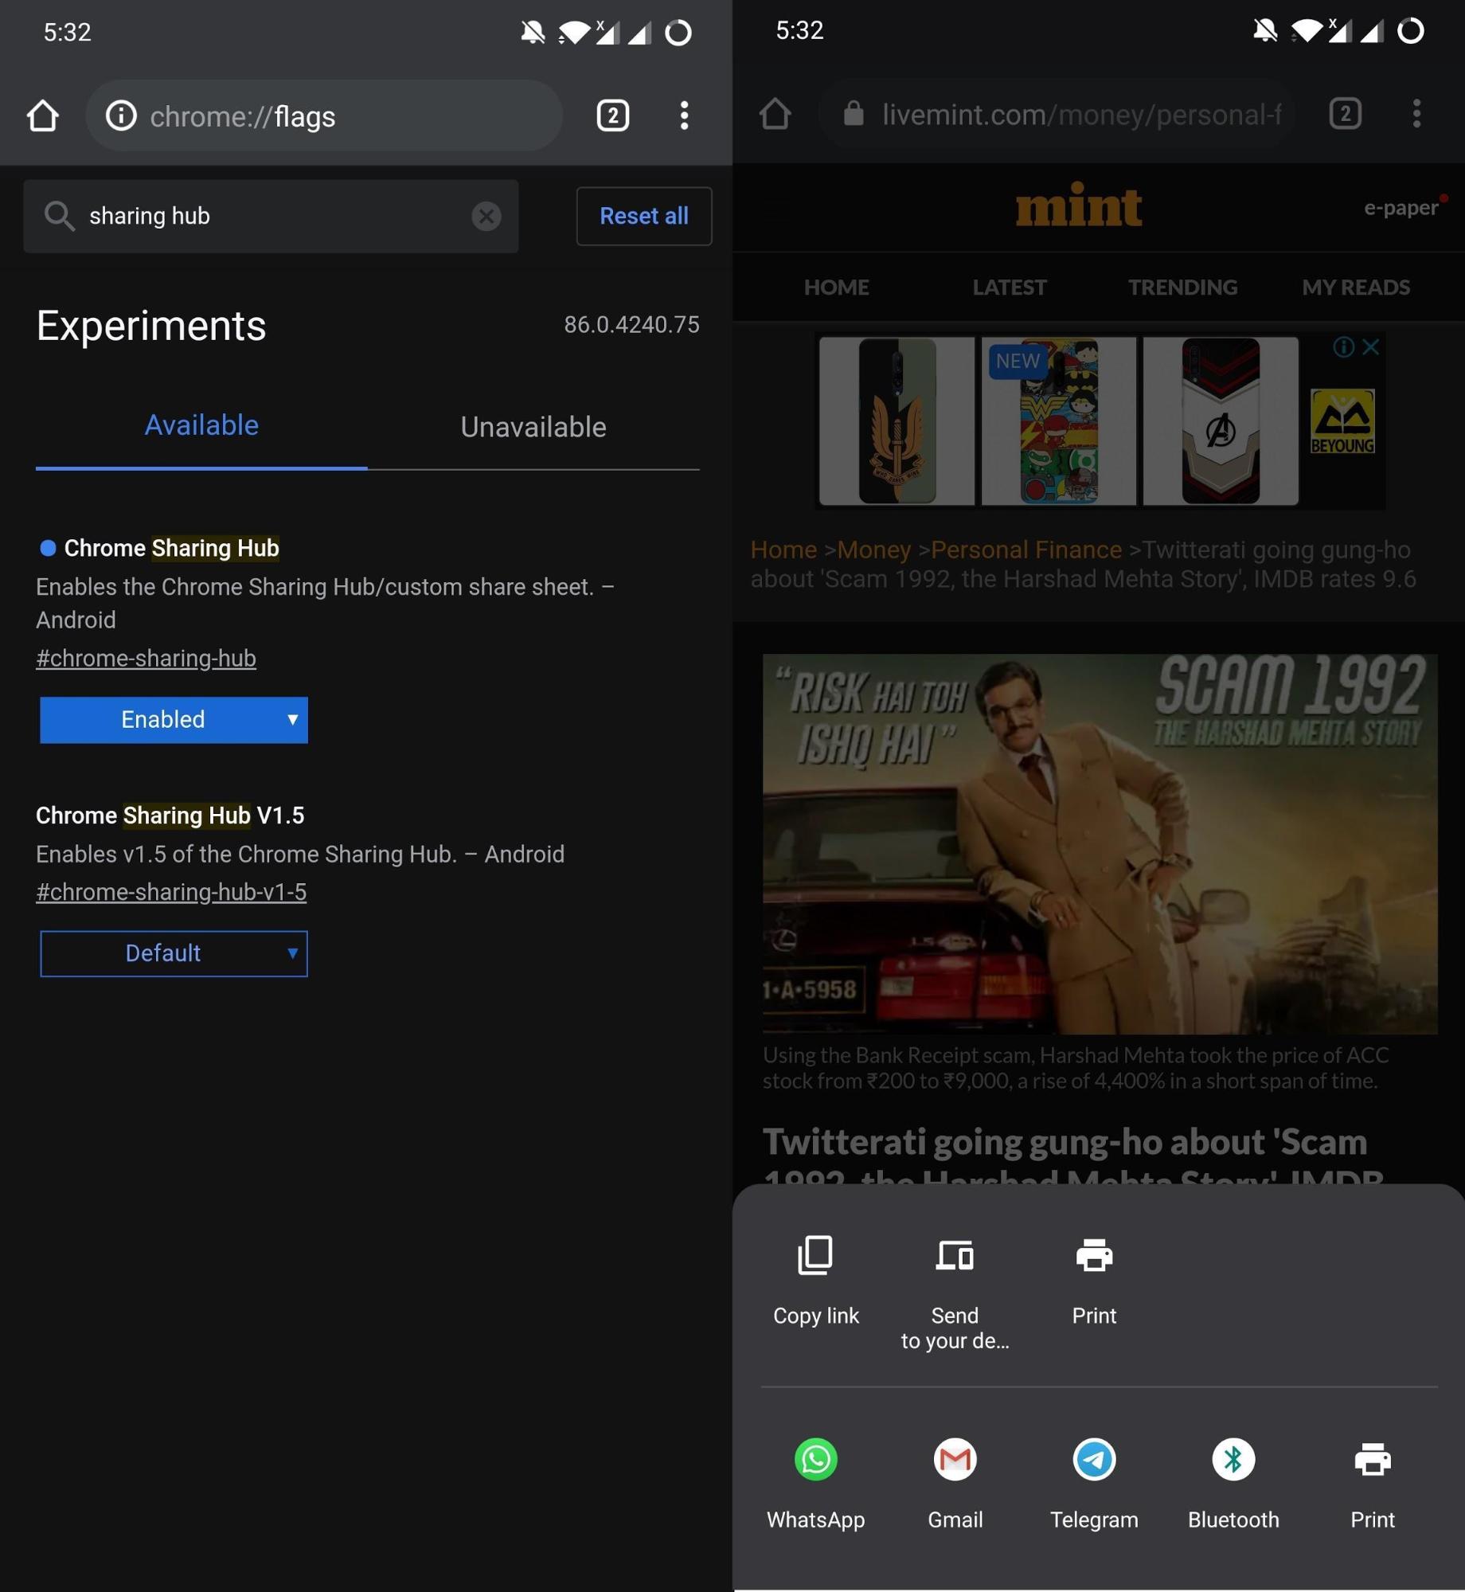Click the mint logo
The image size is (1465, 1592).
pyautogui.click(x=1079, y=206)
